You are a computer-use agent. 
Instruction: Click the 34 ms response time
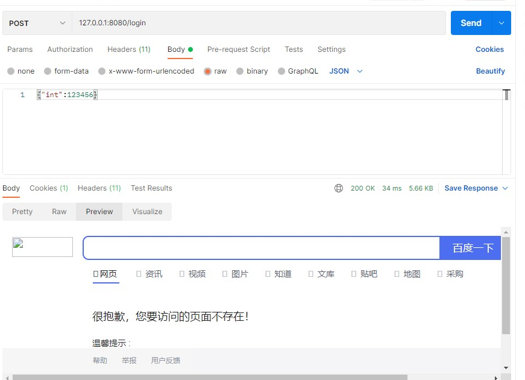pyautogui.click(x=392, y=188)
